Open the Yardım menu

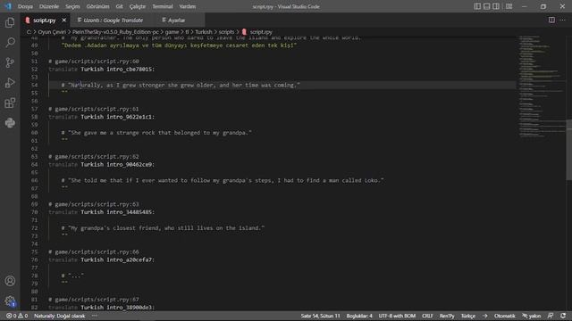coord(188,6)
